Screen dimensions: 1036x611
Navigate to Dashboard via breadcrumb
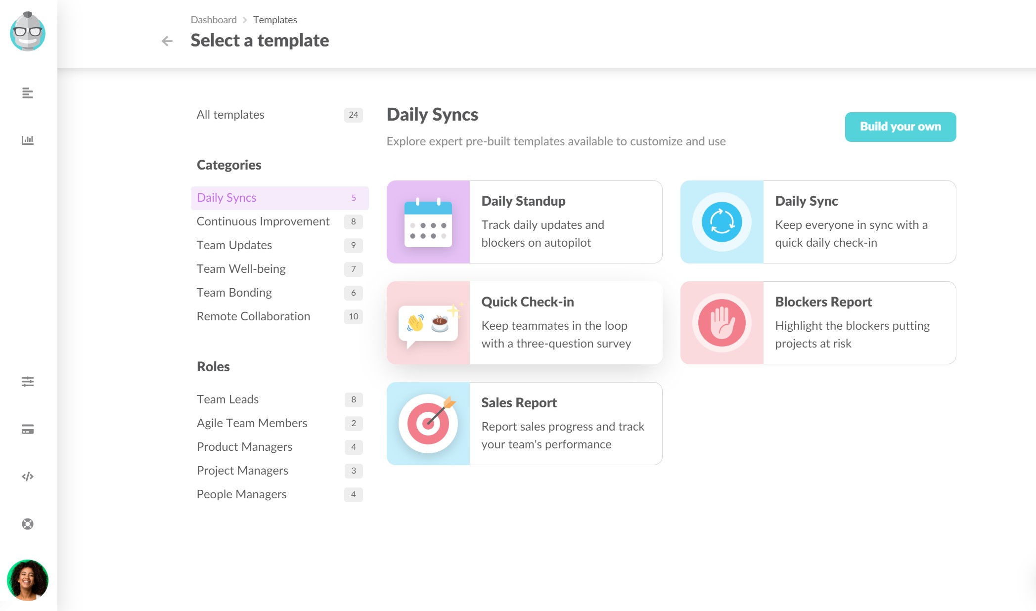click(213, 19)
